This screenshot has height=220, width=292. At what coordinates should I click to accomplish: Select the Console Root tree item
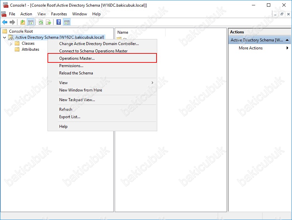pos(21,31)
